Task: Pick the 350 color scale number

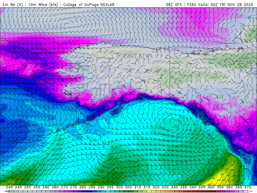Action: tap(211, 187)
